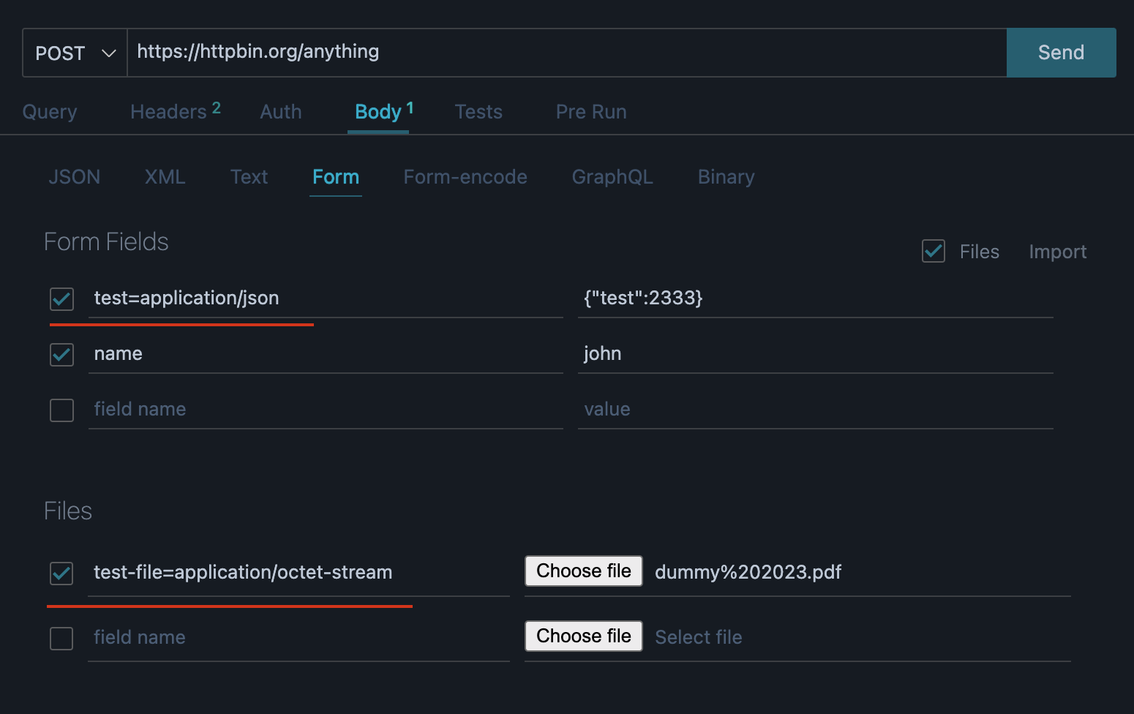Switch to the XML body format
Viewport: 1134px width, 714px height.
click(x=165, y=176)
